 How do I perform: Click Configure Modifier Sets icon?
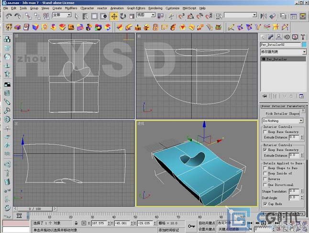coord(301,96)
